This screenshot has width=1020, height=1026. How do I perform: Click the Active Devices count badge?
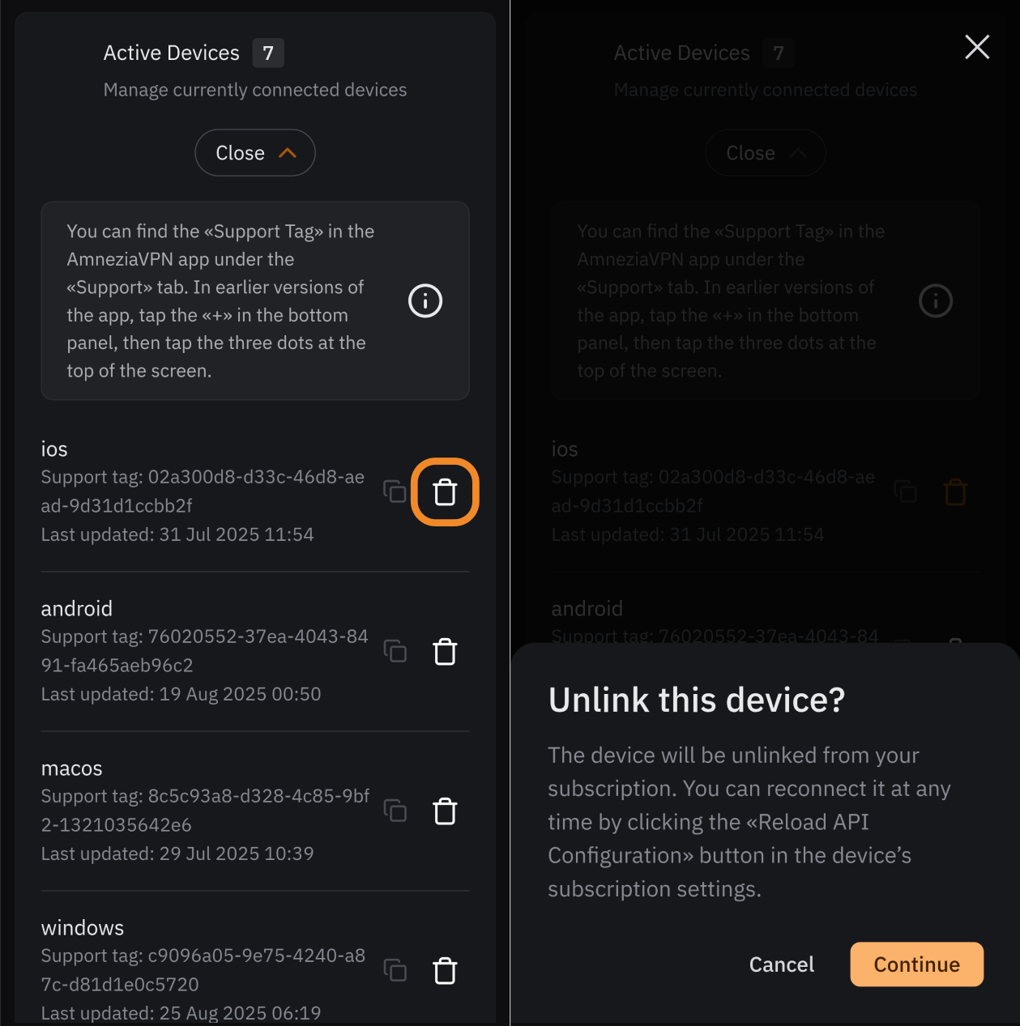pos(268,53)
